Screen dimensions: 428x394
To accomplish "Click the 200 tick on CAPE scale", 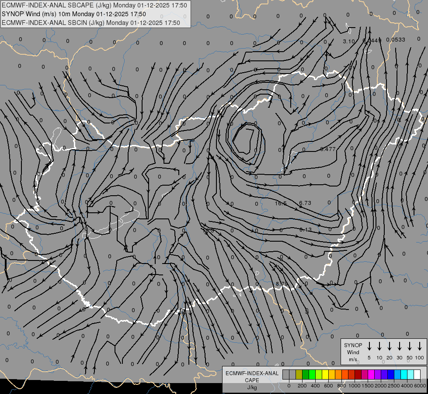I will pos(302,386).
